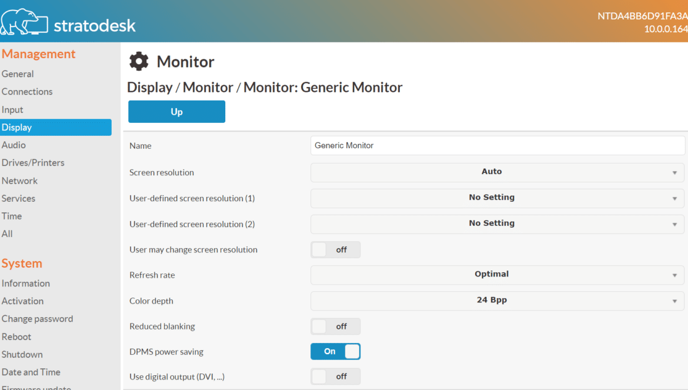Click the Up button
688x390 pixels.
(x=176, y=111)
